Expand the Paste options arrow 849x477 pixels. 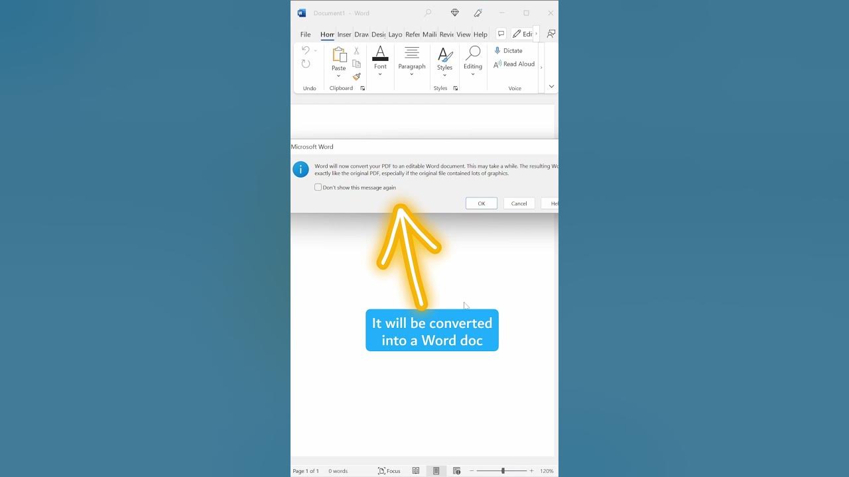click(339, 76)
